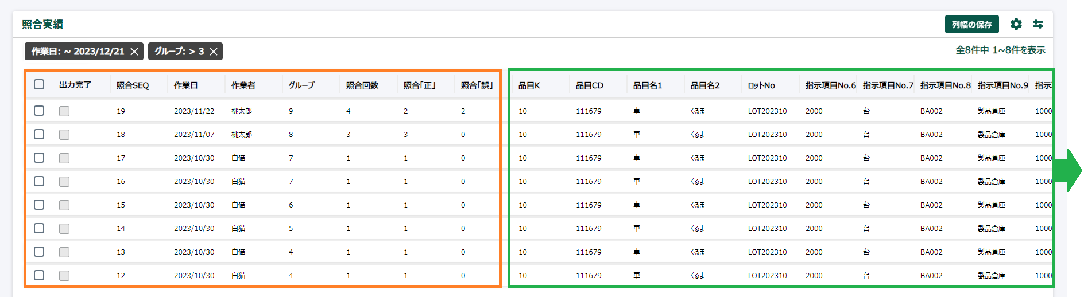The height and width of the screenshot is (297, 1084).
Task: Toggle 出力完了 checkbox for SEQ 18
Action: 64,135
